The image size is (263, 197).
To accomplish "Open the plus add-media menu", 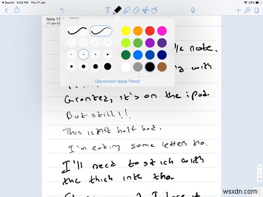I will [238, 10].
